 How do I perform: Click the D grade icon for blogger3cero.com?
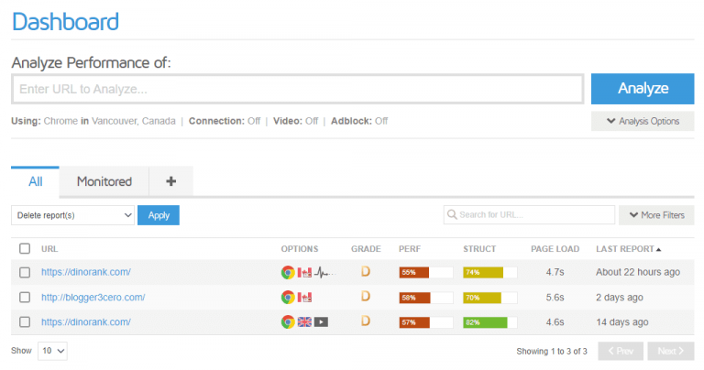[x=366, y=296]
